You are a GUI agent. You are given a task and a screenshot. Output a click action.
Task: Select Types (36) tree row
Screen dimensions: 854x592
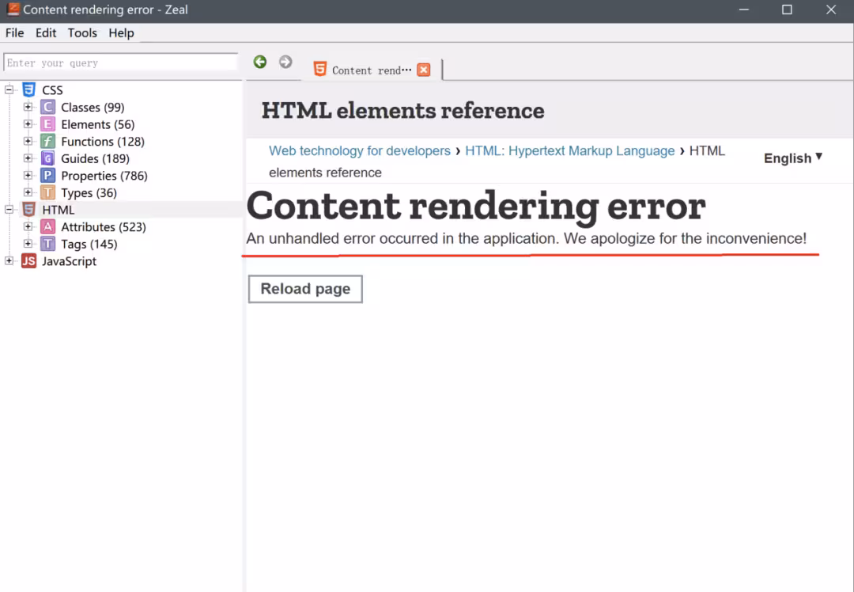pyautogui.click(x=89, y=193)
